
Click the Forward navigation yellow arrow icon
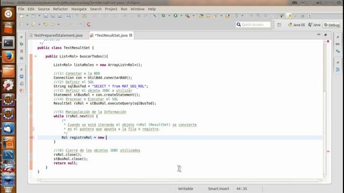pyautogui.click(x=53, y=25)
